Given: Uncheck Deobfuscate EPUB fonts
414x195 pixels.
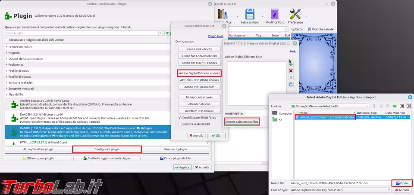Looking at the screenshot, I should [180, 118].
